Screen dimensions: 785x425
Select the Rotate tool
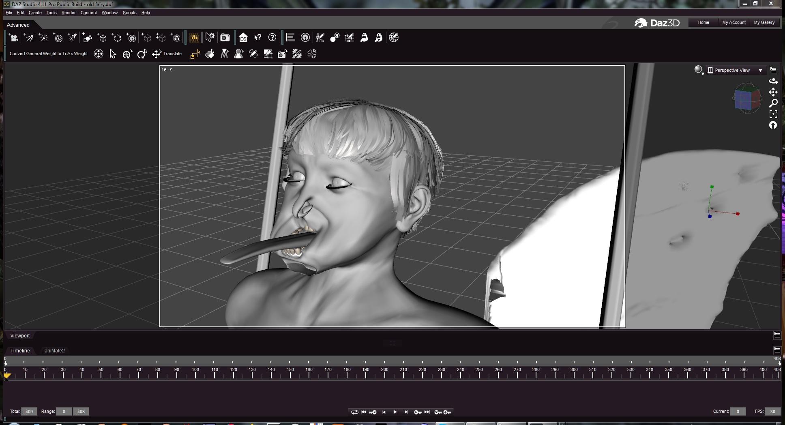pos(142,54)
